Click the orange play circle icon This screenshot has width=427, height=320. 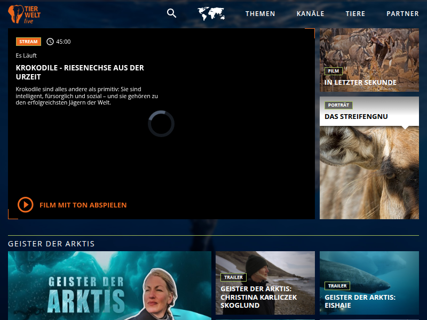(25, 205)
